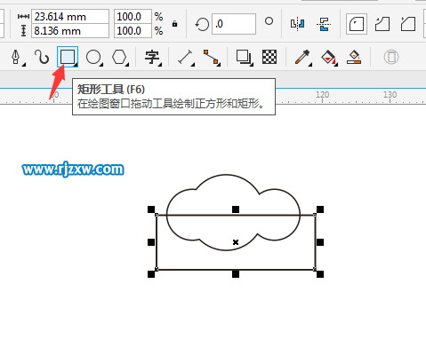Select the Artistic Media curve tool
The image size is (426, 347).
coord(42,57)
